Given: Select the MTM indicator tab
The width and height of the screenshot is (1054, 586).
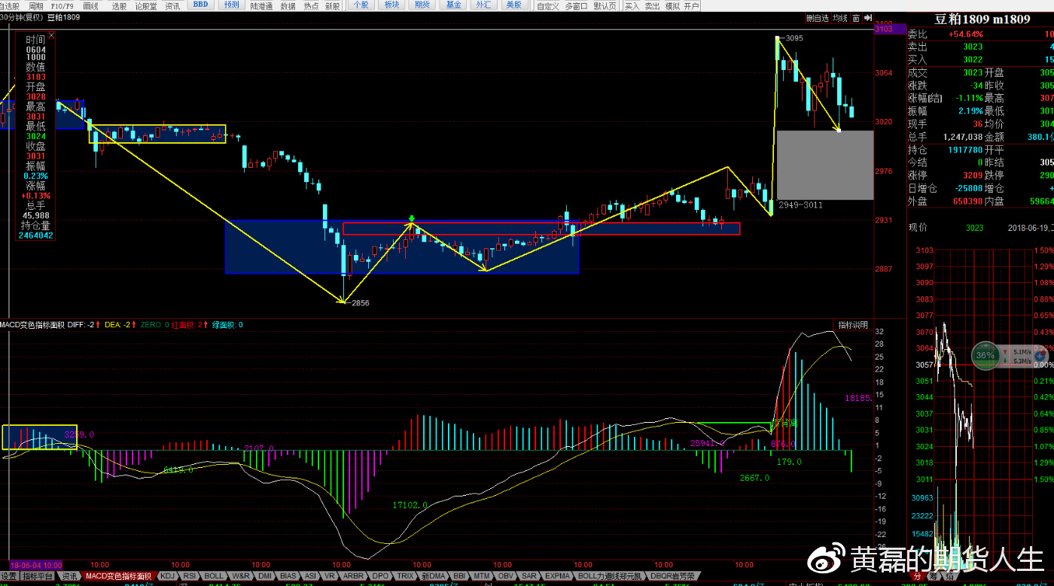Looking at the screenshot, I should (483, 575).
